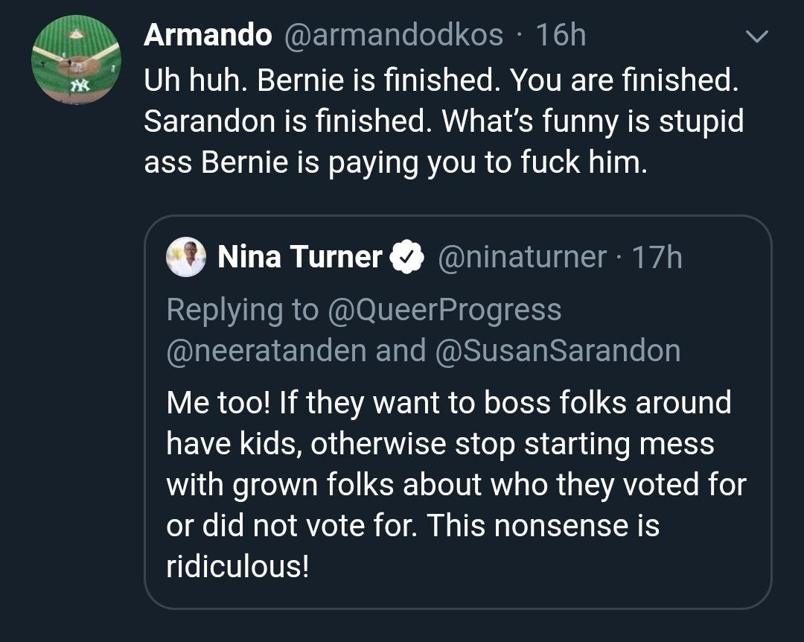Click Nina Turner's verified badge

[407, 257]
